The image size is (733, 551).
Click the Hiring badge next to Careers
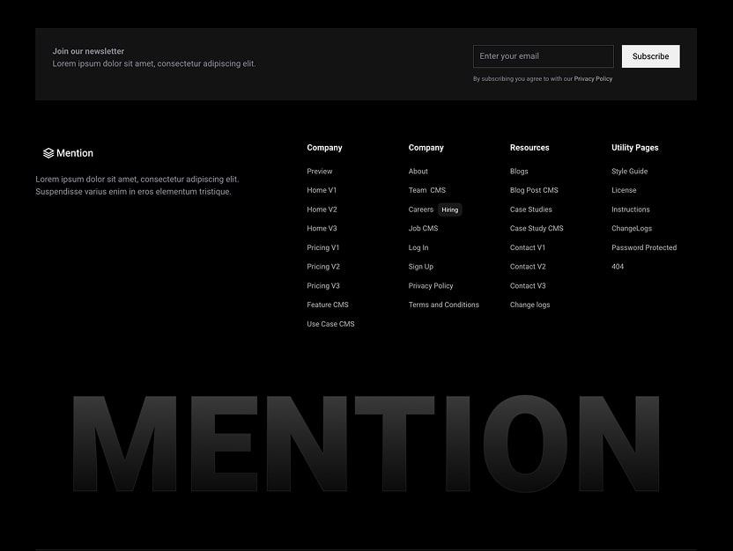tap(449, 209)
